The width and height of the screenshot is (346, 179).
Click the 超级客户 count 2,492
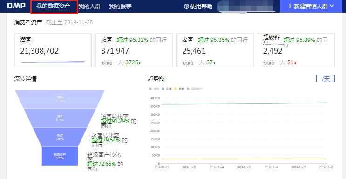tap(272, 51)
